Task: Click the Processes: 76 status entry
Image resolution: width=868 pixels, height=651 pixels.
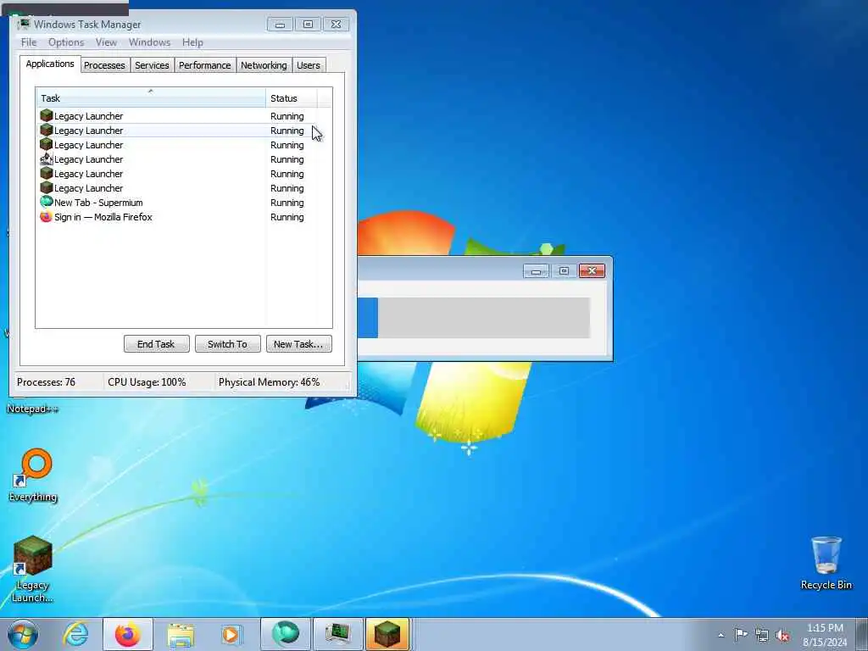Action: [x=46, y=382]
